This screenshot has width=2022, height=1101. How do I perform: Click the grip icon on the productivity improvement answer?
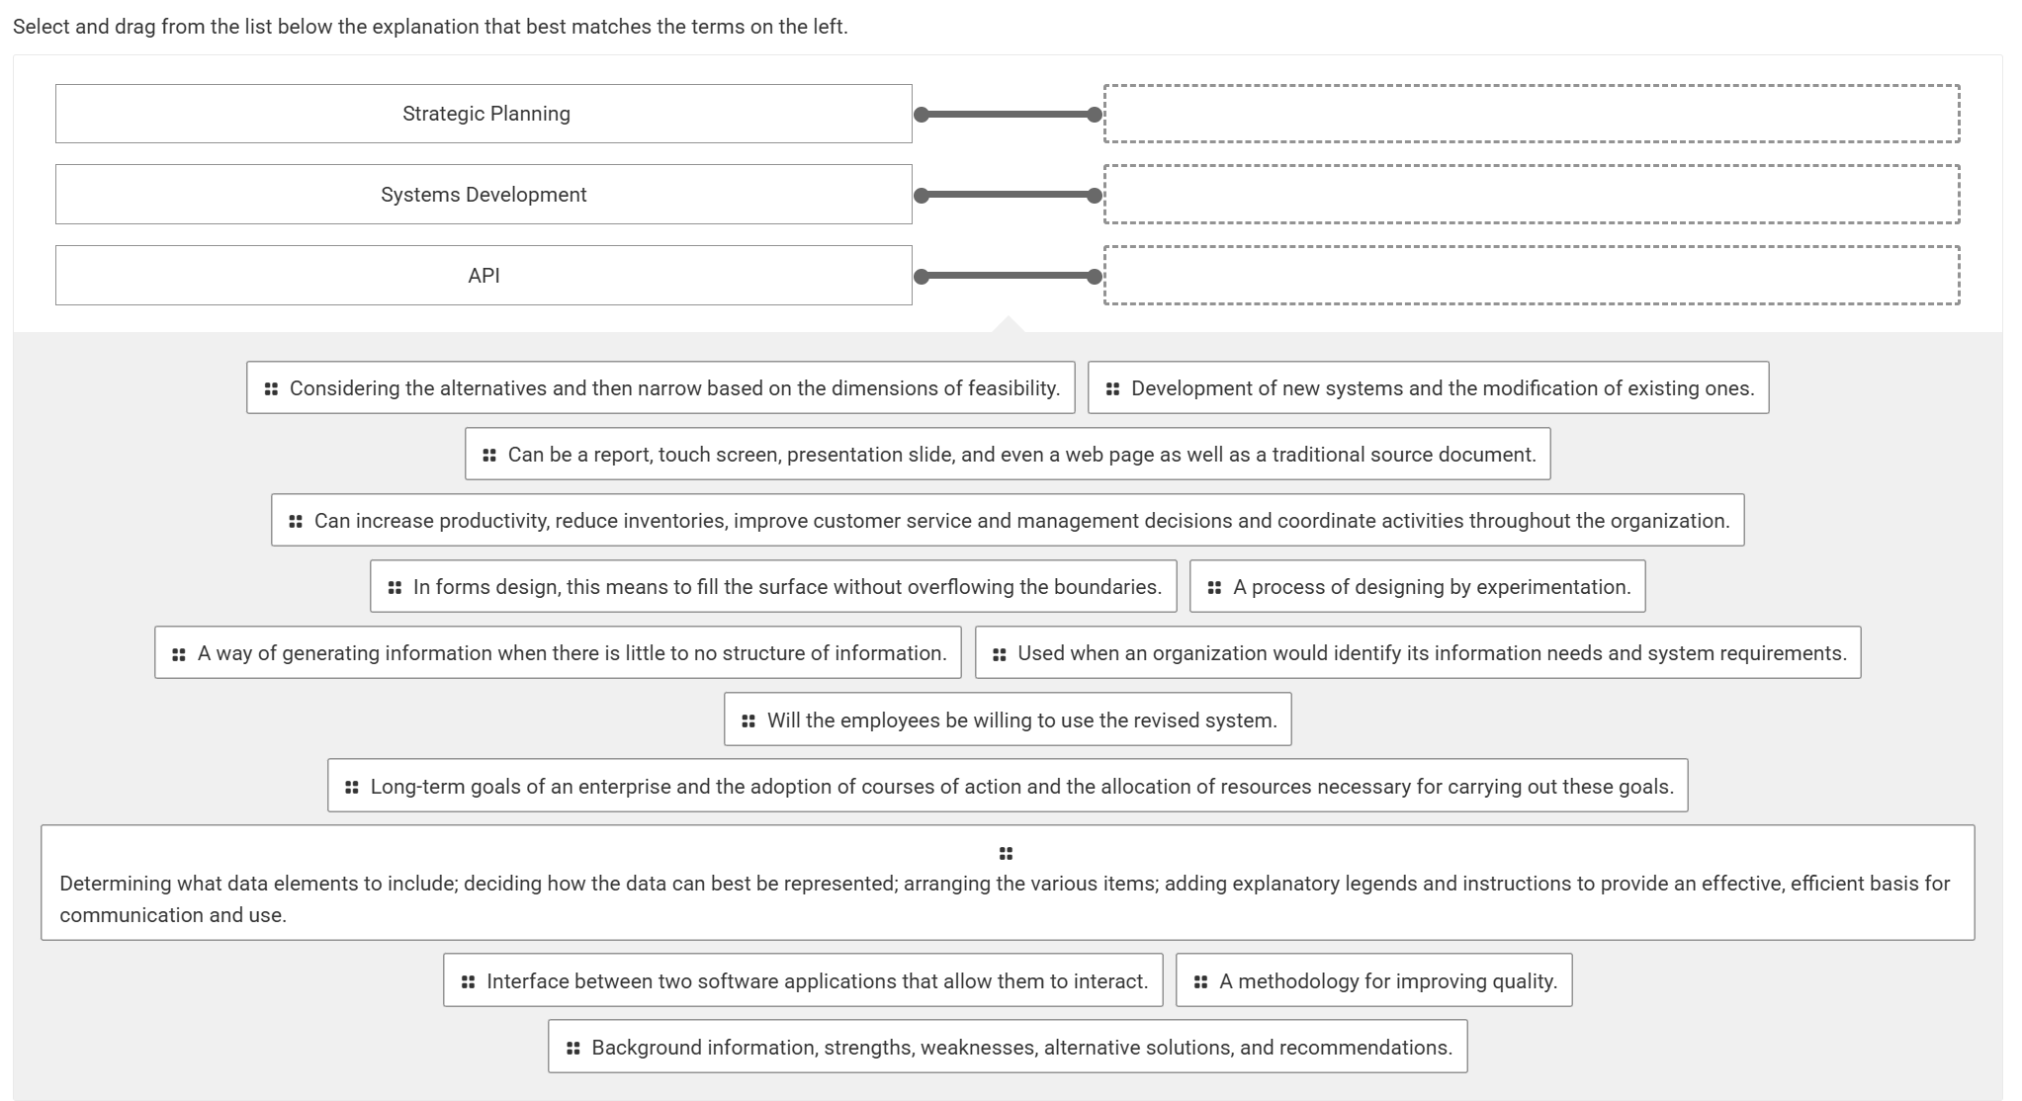click(x=295, y=520)
